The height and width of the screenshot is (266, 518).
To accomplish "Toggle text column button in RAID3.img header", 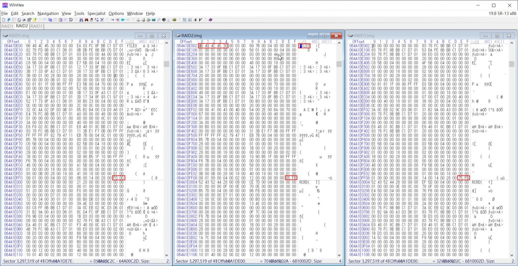I will [x=475, y=41].
